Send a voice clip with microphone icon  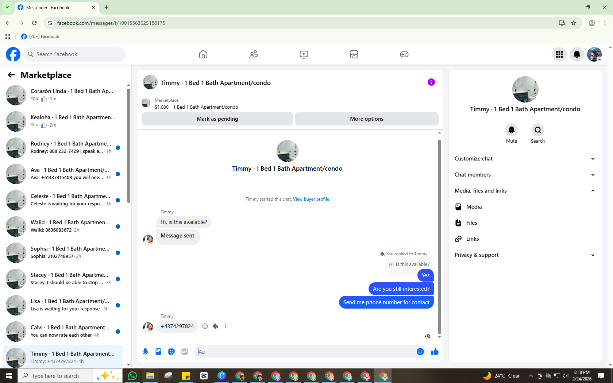(x=145, y=352)
